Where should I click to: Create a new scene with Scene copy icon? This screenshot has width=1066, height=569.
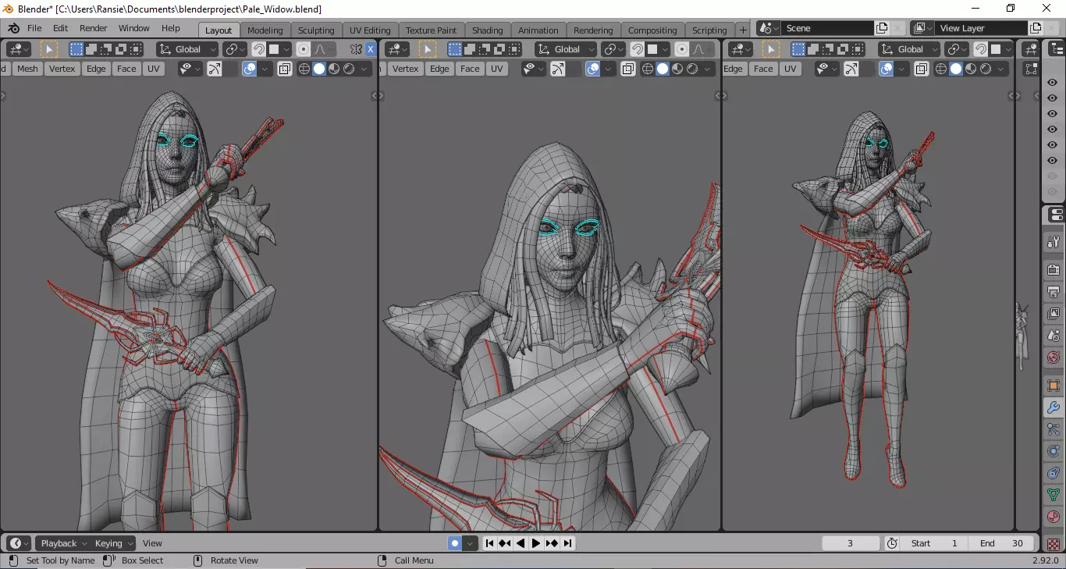[x=882, y=28]
